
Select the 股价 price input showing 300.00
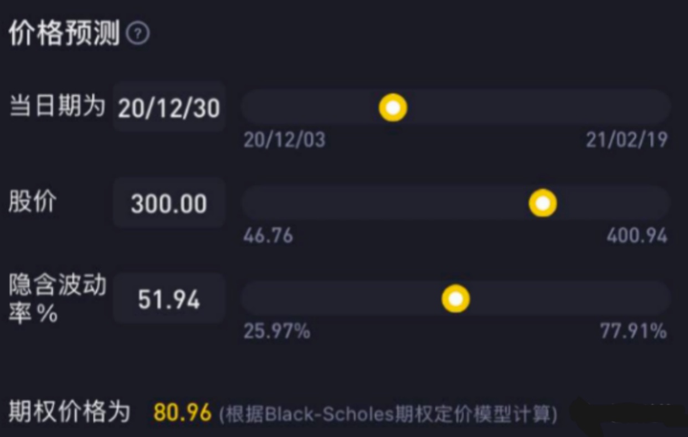(168, 204)
